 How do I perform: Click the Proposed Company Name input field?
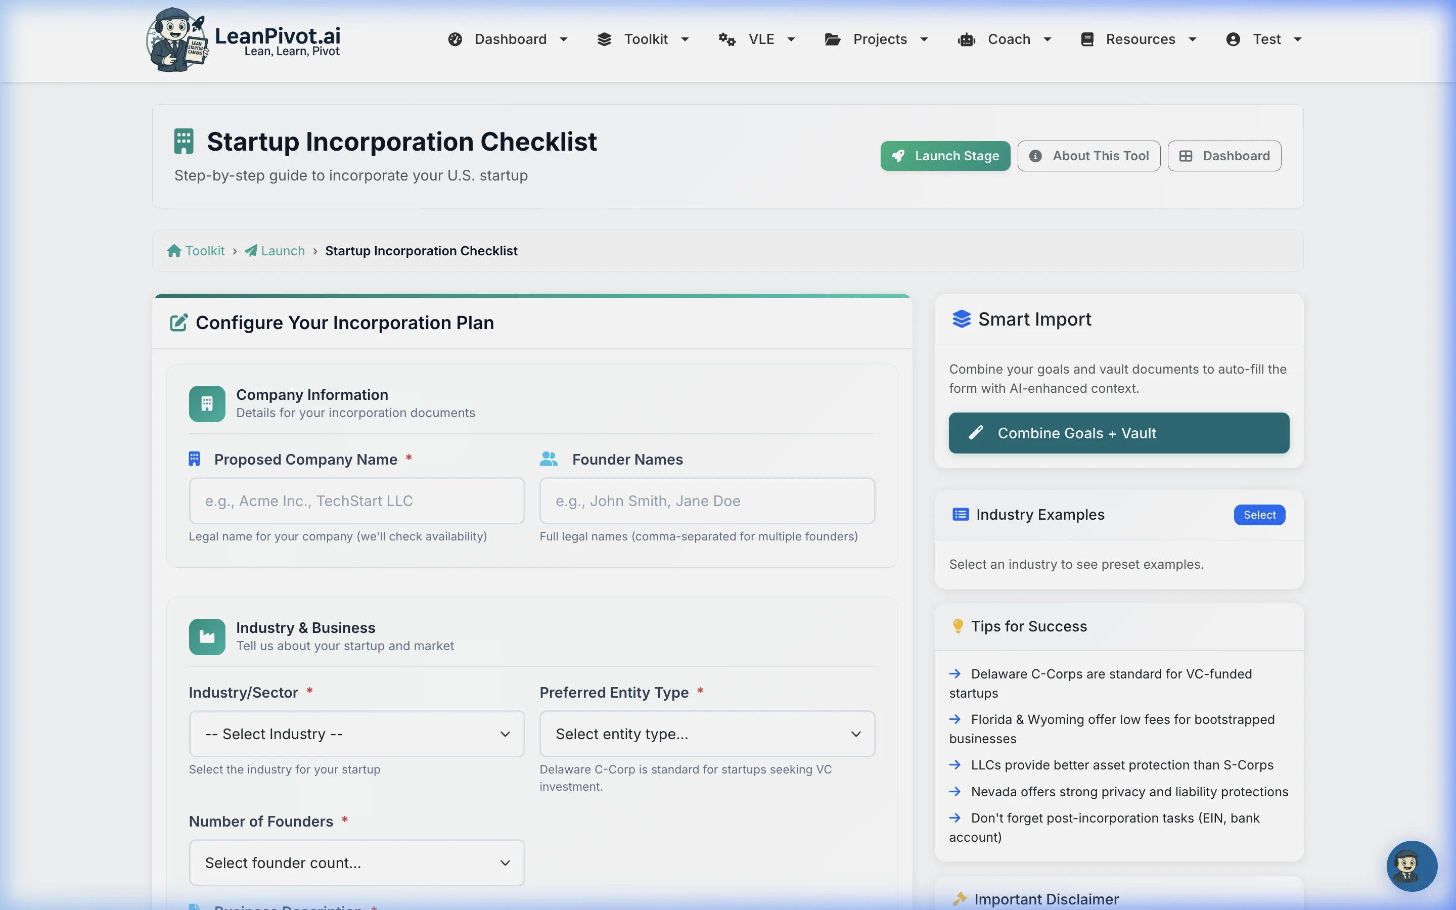coord(356,500)
